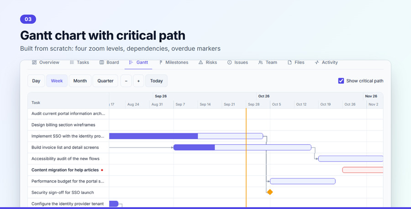Click the Files document icon
The width and height of the screenshot is (411, 209).
(290, 63)
